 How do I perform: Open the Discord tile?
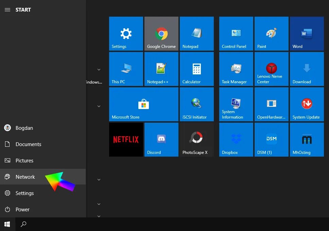[161, 140]
